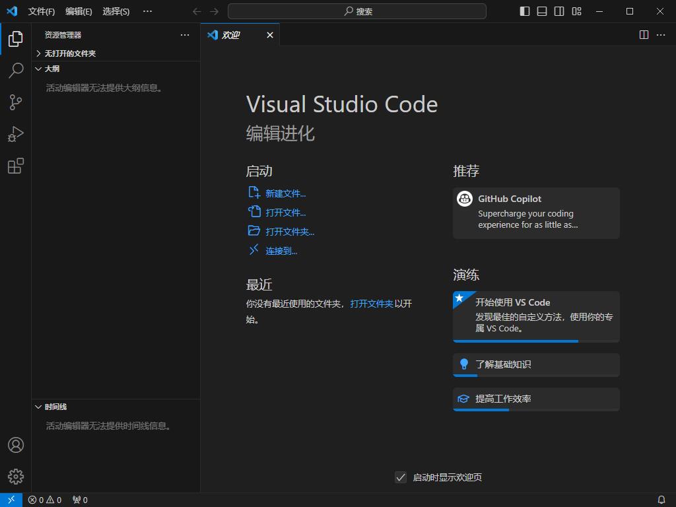Click the 打开文件夹 folder icon
The image size is (676, 507).
click(x=254, y=230)
